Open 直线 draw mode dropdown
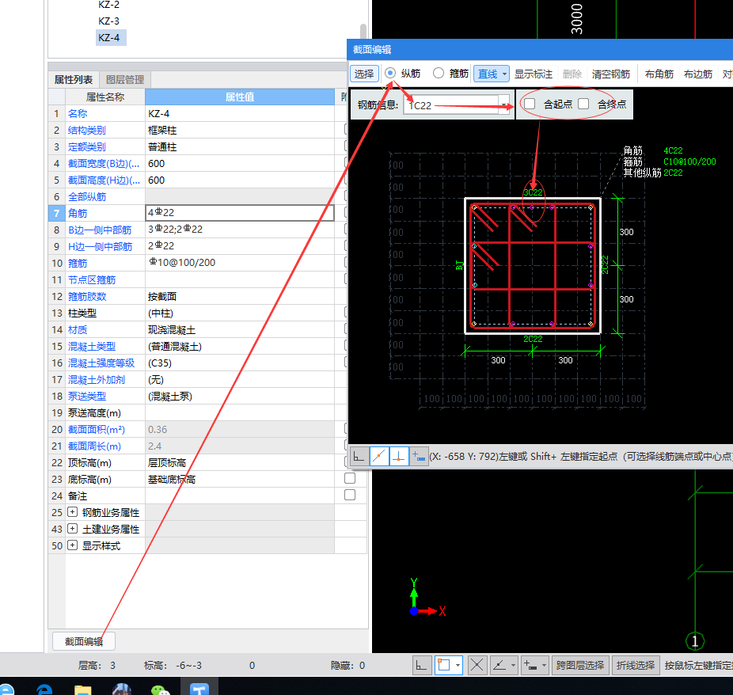733x695 pixels. pos(504,74)
